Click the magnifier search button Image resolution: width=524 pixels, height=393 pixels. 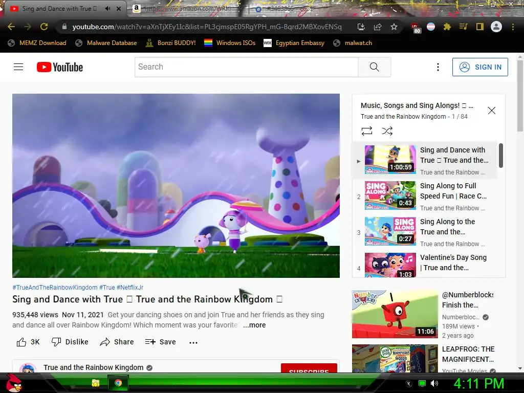click(x=374, y=67)
